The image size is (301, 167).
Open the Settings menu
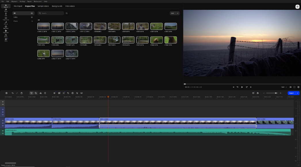click(22, 1)
